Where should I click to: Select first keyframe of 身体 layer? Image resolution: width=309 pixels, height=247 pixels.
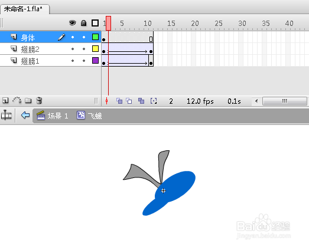tap(103, 37)
